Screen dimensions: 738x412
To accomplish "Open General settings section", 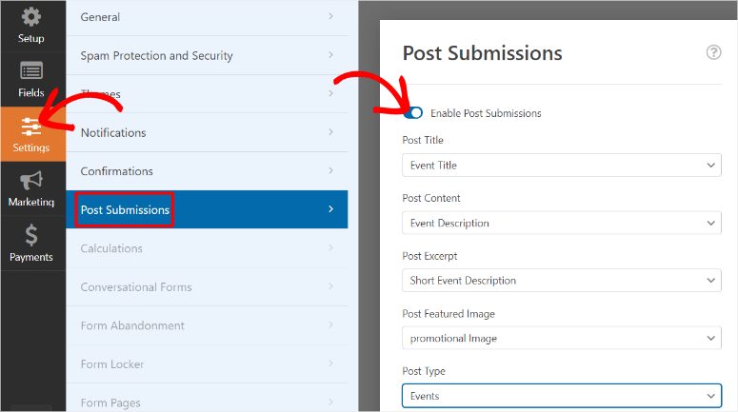I will tap(207, 17).
